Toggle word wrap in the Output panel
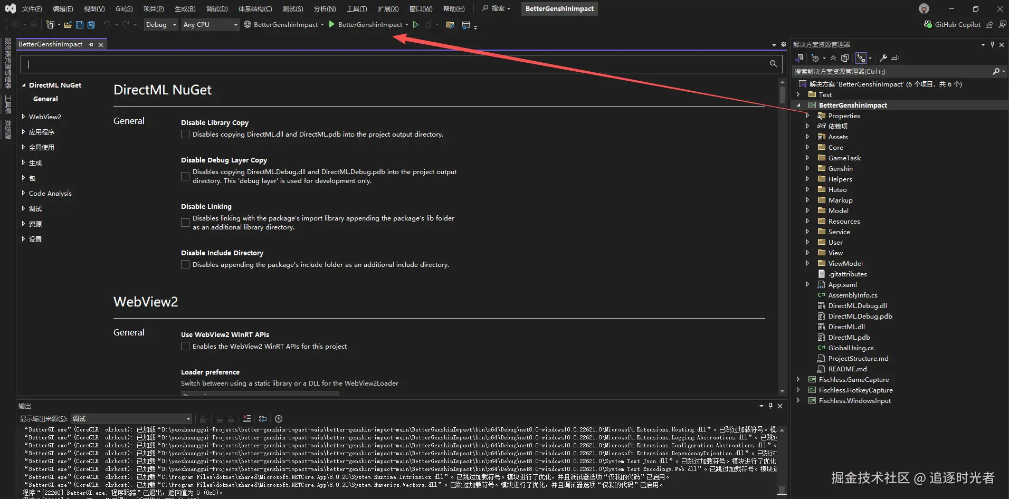Screen dimensions: 1009x499 (x=263, y=419)
